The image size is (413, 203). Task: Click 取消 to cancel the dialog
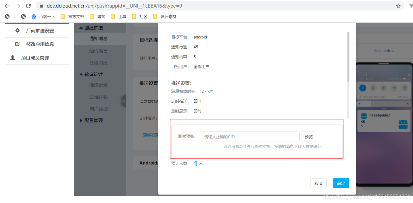tap(318, 183)
